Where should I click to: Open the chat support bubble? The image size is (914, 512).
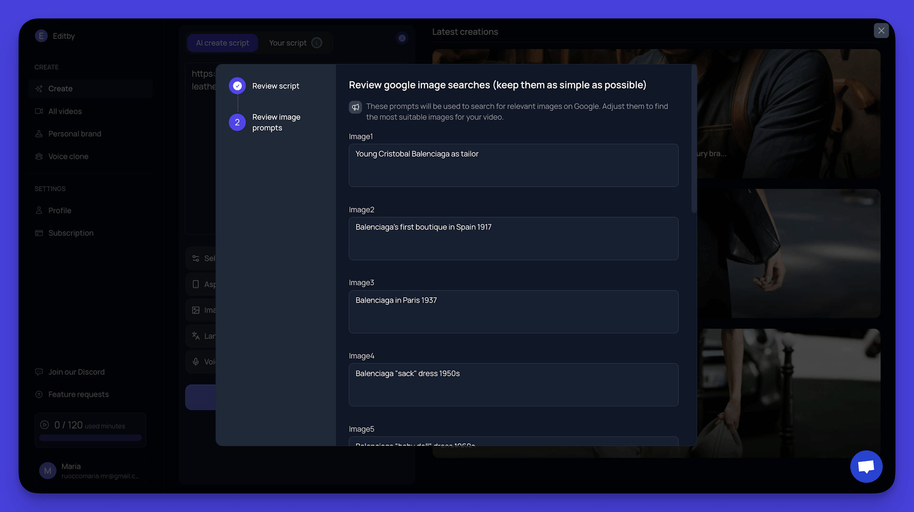(866, 467)
